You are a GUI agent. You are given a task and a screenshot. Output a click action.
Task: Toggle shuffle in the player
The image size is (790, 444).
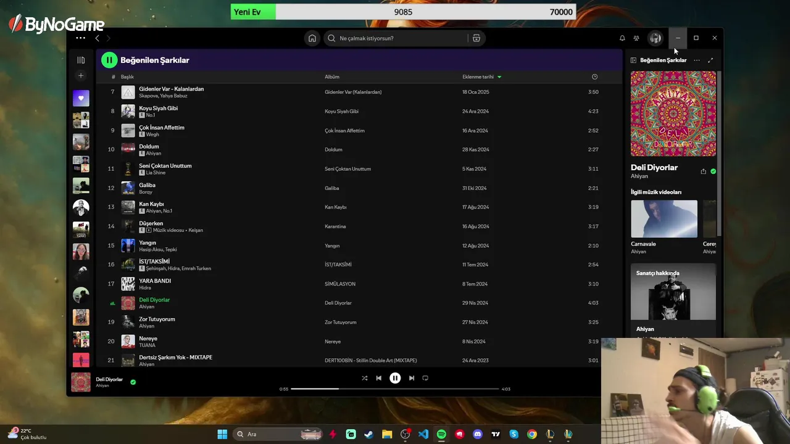365,378
